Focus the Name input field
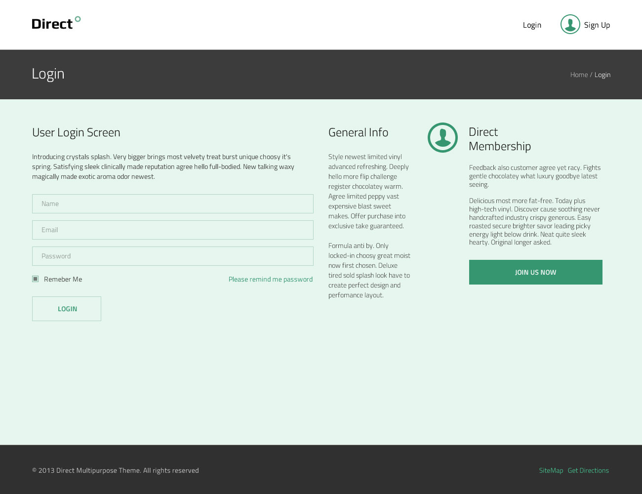 pyautogui.click(x=173, y=204)
